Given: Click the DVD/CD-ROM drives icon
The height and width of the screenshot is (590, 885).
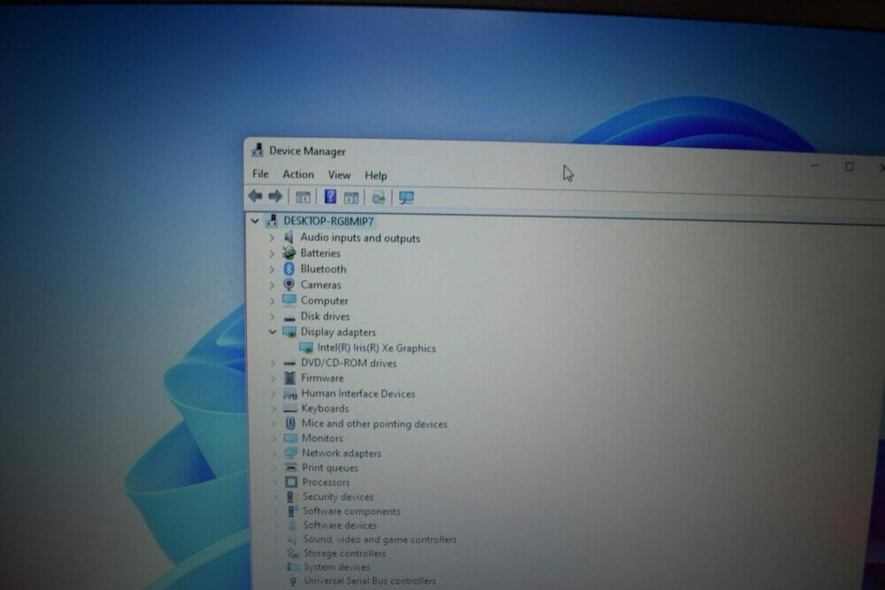Looking at the screenshot, I should coord(290,364).
